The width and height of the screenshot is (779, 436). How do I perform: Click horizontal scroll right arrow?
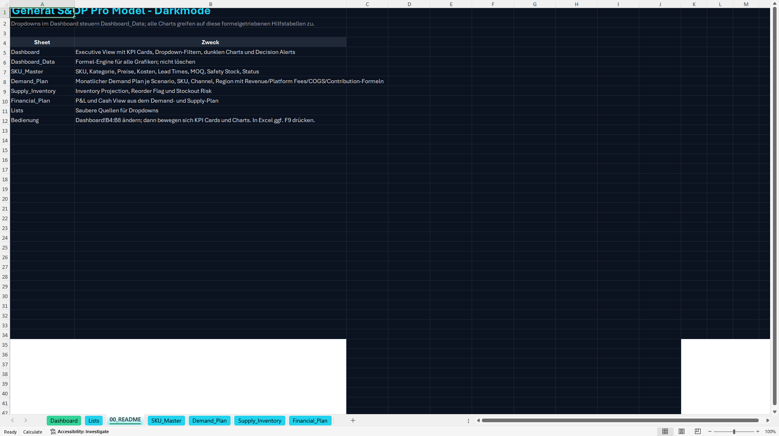(768, 421)
